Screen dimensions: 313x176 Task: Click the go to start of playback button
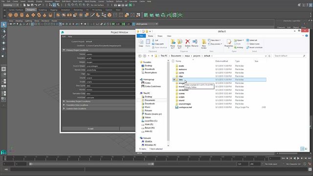click(283, 158)
